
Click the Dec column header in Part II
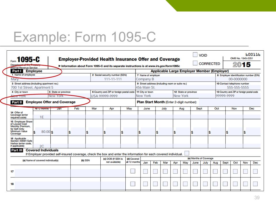coord(252,108)
